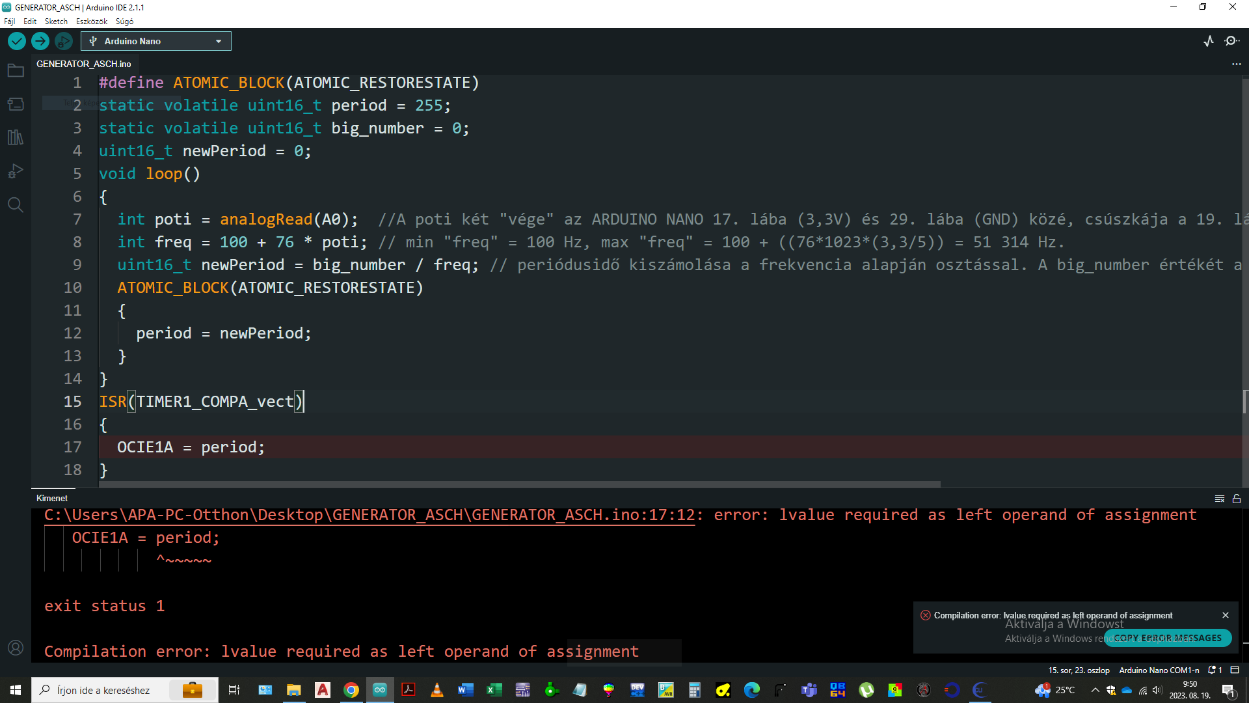Open the Boards Manager sidebar icon
The height and width of the screenshot is (703, 1249).
coord(16,104)
